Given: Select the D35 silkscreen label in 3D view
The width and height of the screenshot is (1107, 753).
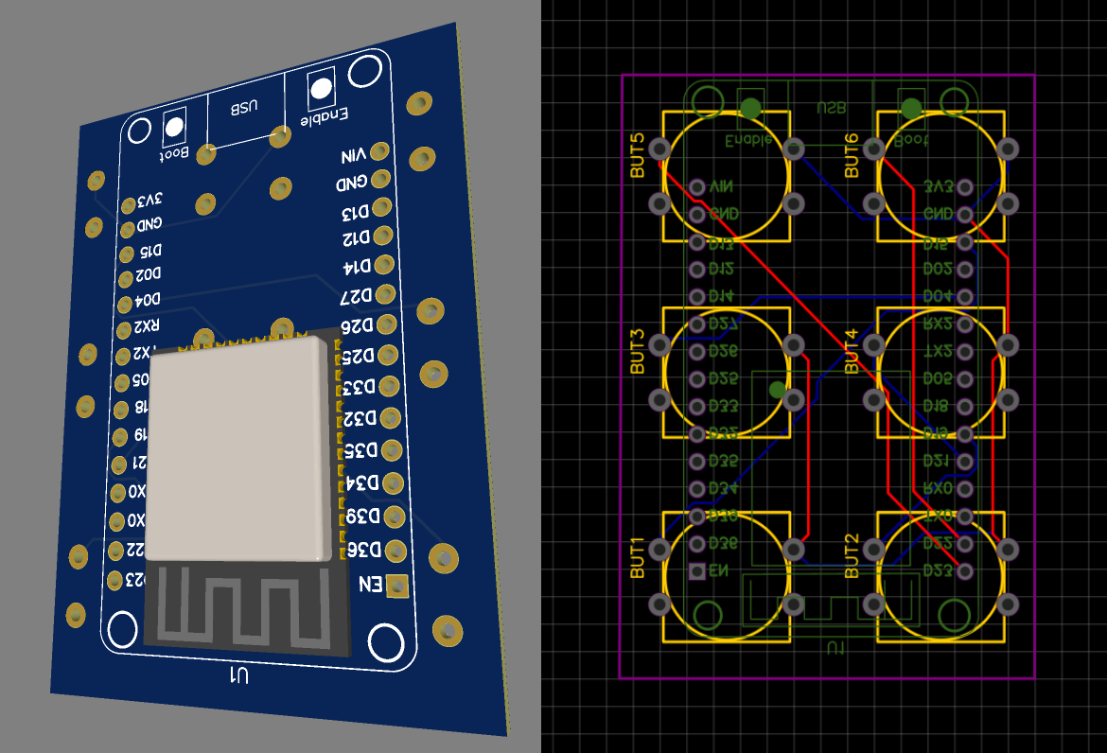Looking at the screenshot, I should [x=361, y=450].
